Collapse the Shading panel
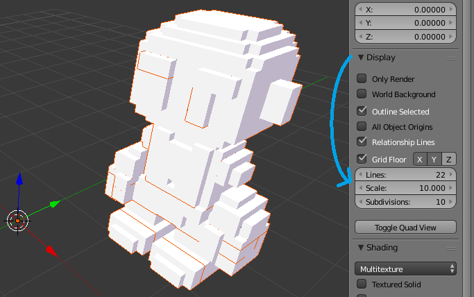Image resolution: width=474 pixels, height=297 pixels. coord(361,248)
